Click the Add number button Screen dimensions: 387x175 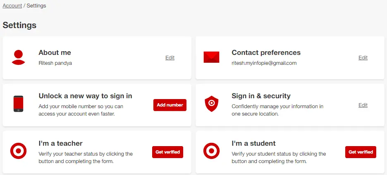170,105
